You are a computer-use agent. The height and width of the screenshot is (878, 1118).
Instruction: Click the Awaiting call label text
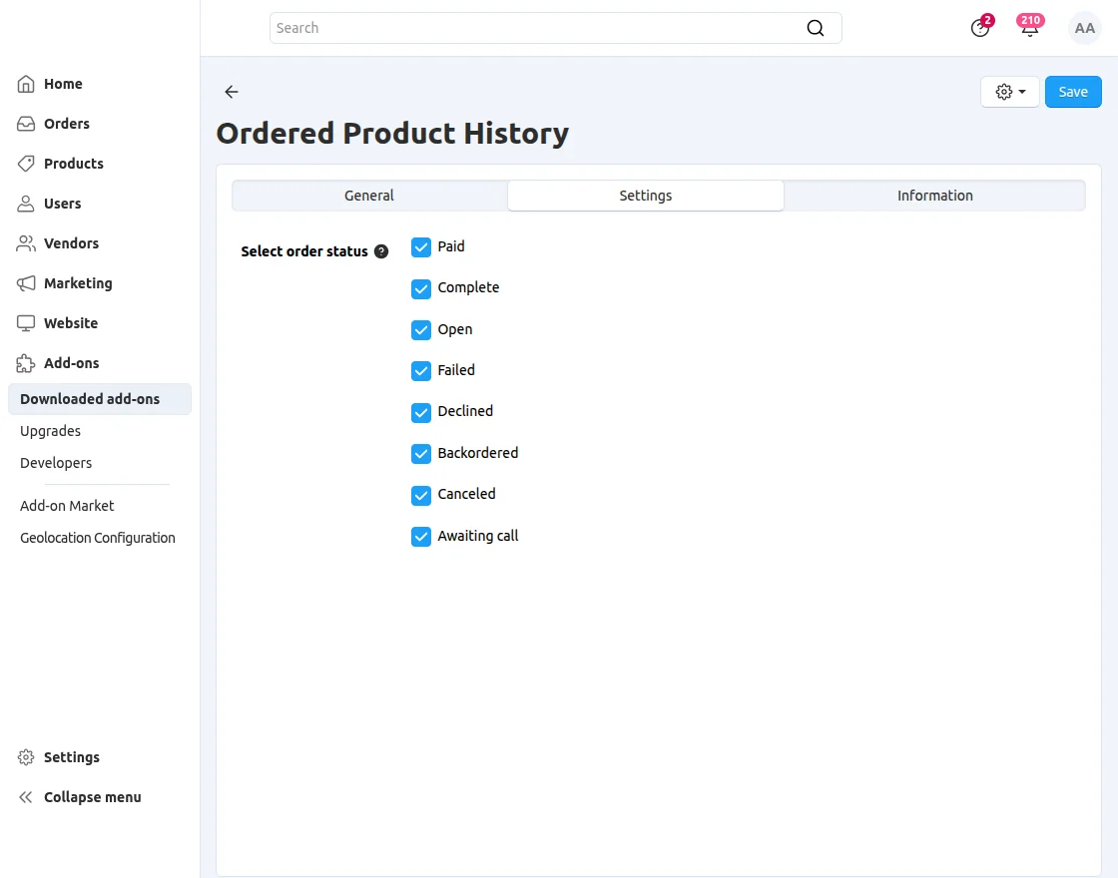coord(478,536)
